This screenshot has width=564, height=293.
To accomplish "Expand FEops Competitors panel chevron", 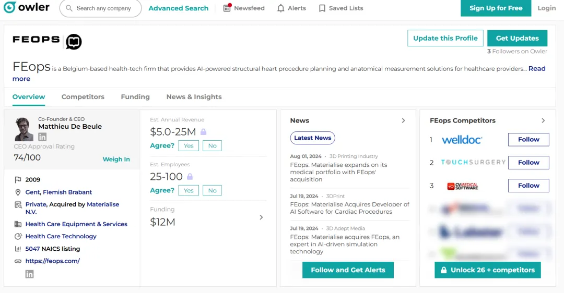I will pos(543,120).
